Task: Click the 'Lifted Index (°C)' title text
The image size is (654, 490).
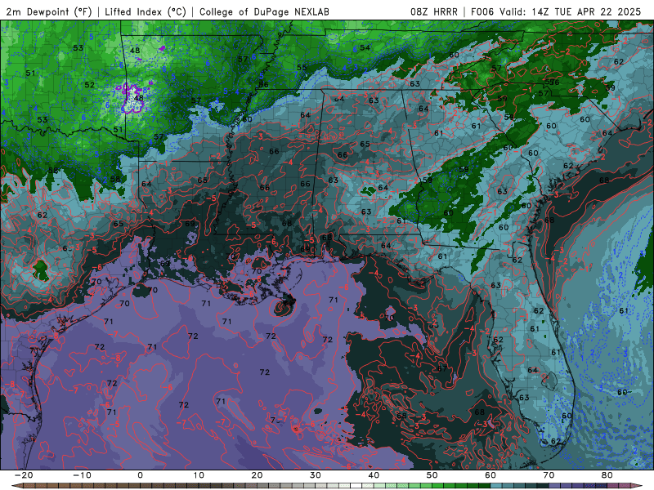Action: click(x=146, y=11)
